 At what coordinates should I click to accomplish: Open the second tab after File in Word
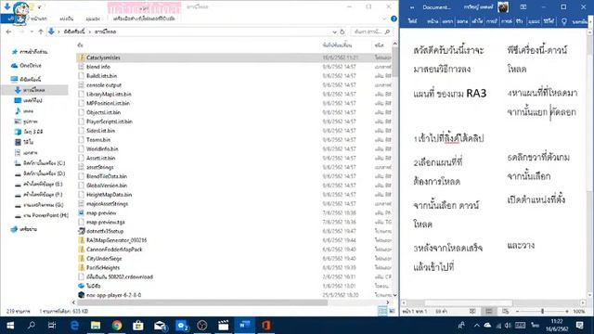pos(447,21)
